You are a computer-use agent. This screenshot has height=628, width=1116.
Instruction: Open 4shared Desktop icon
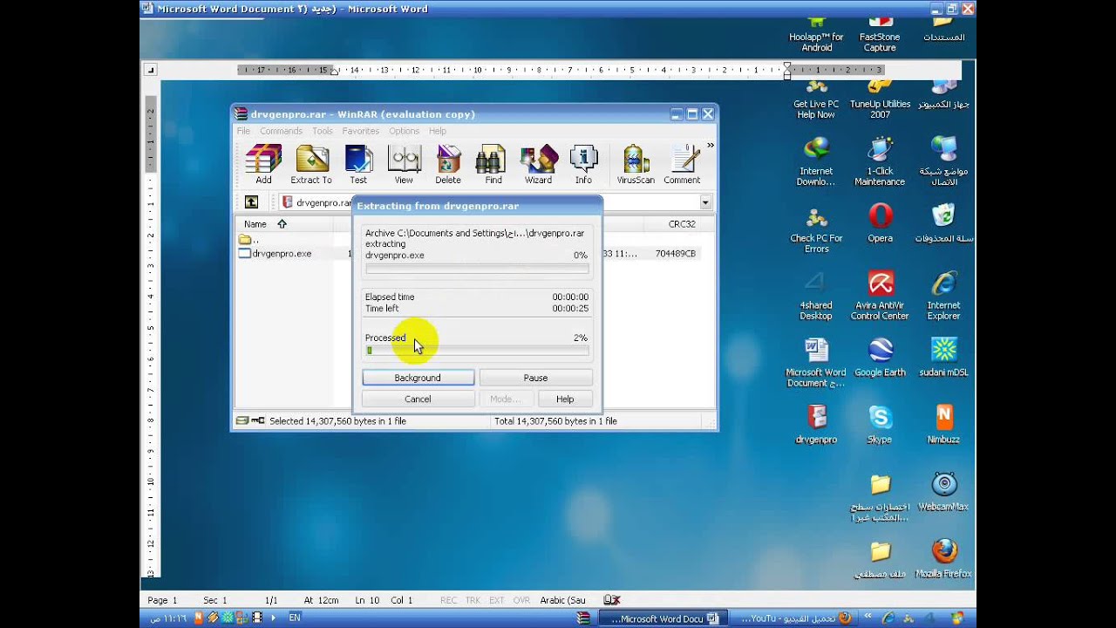[816, 295]
